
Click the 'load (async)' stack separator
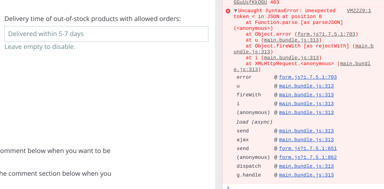[x=254, y=122]
